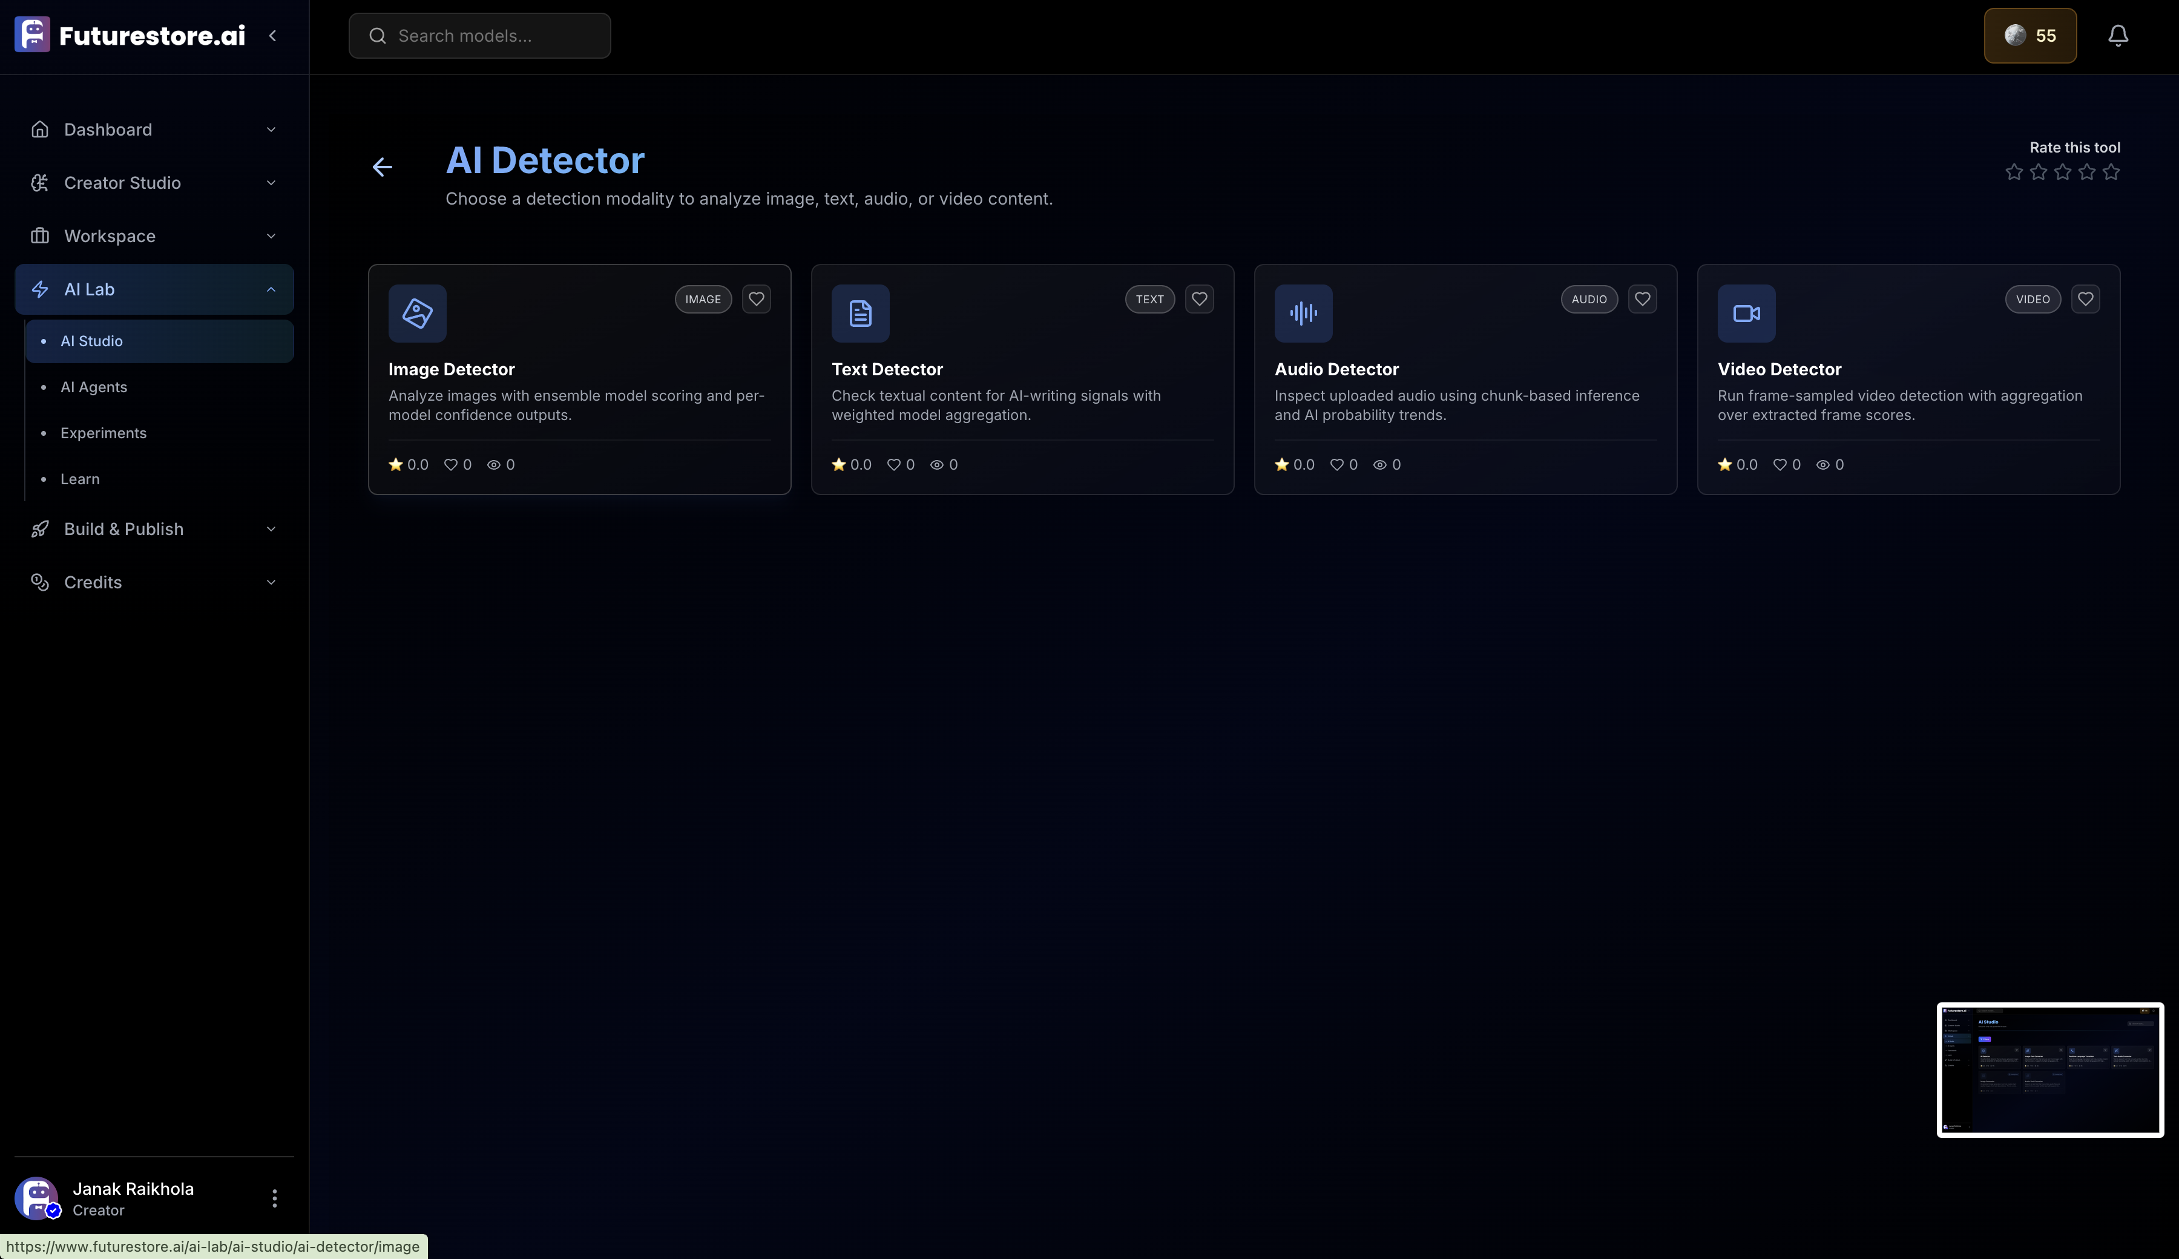
Task: Expand the Workspace chevron
Action: click(x=271, y=236)
